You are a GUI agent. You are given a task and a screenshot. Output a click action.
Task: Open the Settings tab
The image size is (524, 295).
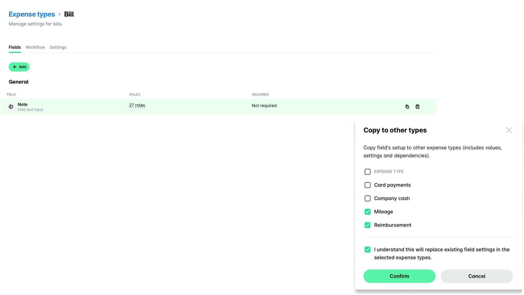(58, 47)
